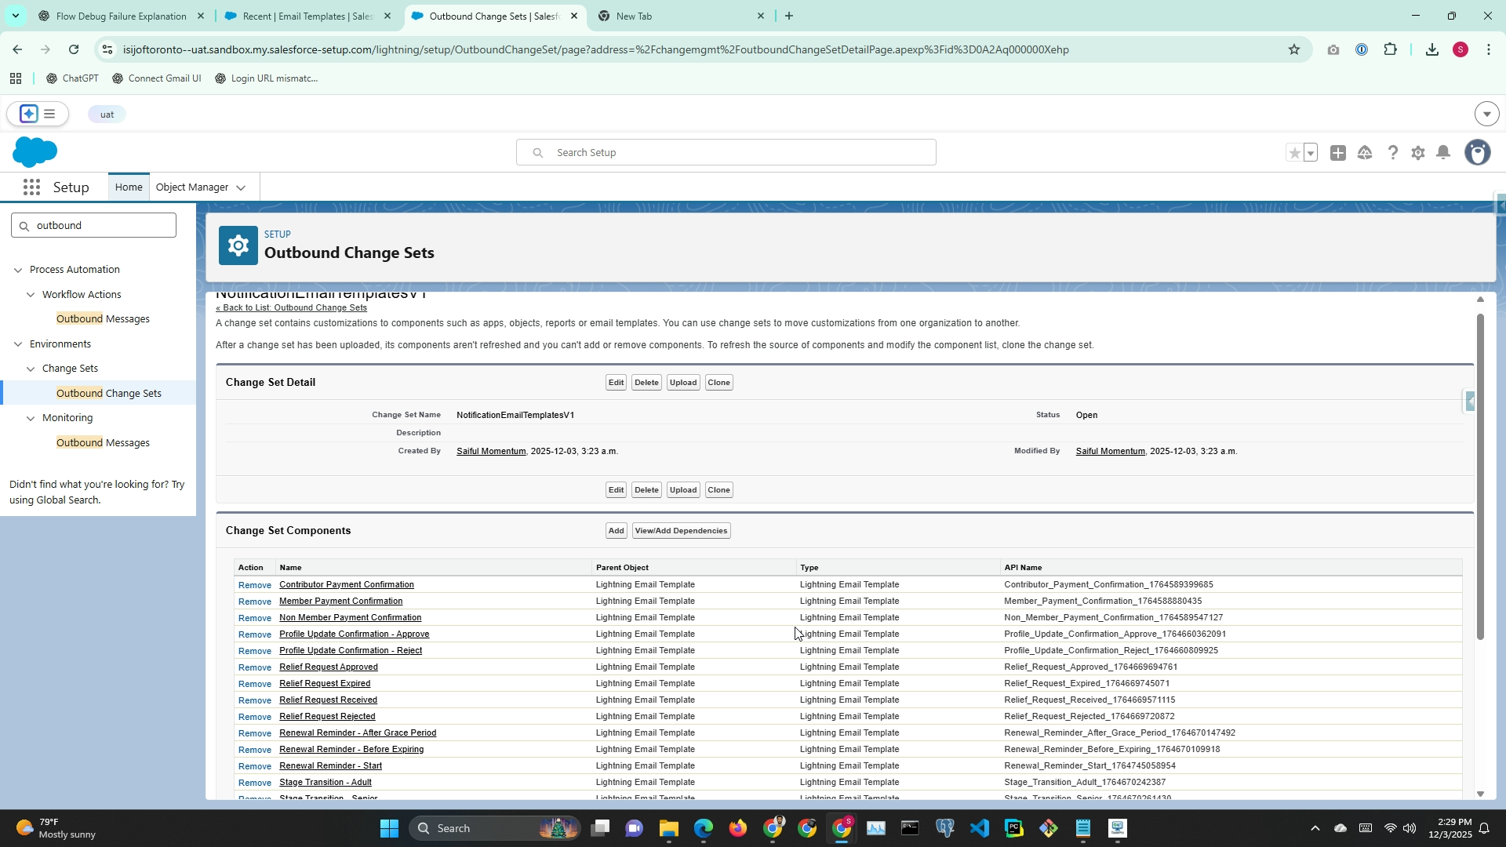Click the Setup gear icon in header
The height and width of the screenshot is (847, 1506).
(1417, 153)
